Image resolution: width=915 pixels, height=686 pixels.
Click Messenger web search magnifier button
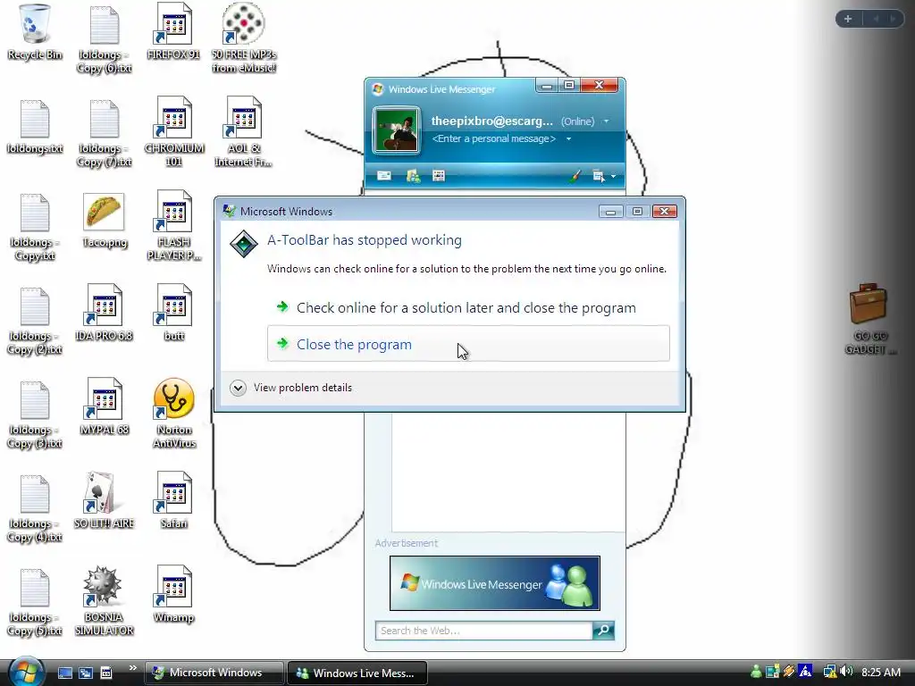point(603,630)
